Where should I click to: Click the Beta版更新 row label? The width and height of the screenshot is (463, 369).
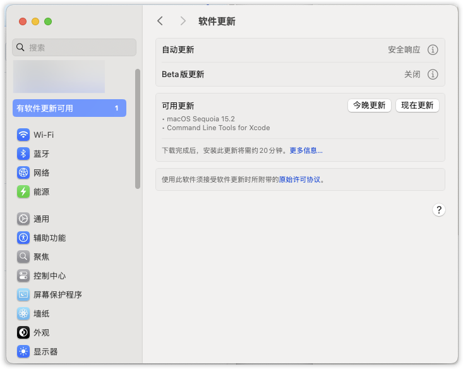click(x=183, y=74)
